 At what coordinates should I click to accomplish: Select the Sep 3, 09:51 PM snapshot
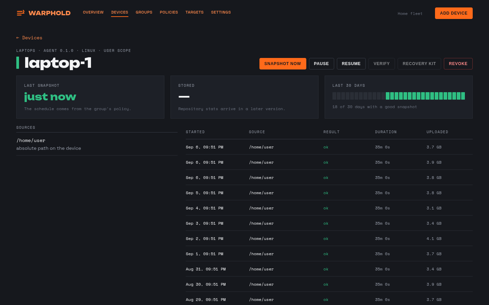point(329,223)
